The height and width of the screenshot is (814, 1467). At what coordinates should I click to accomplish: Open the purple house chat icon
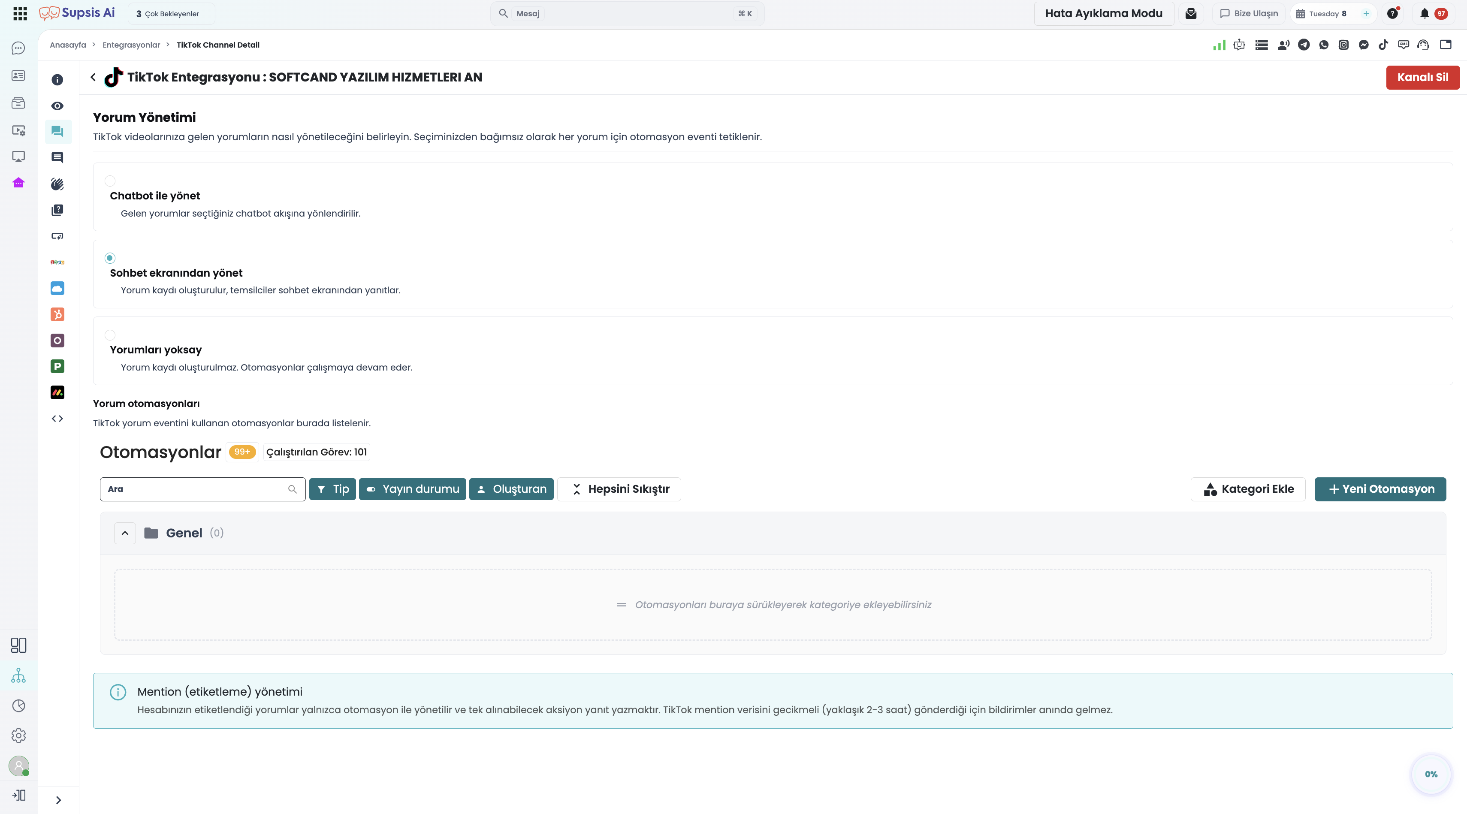[x=18, y=183]
